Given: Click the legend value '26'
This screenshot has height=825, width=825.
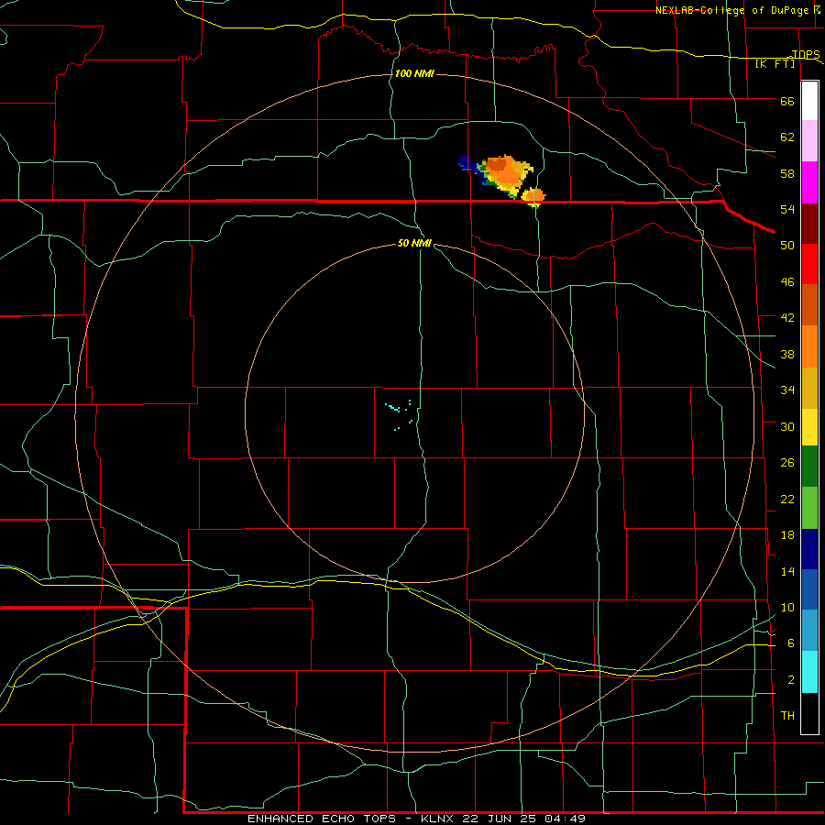Looking at the screenshot, I should [x=787, y=463].
